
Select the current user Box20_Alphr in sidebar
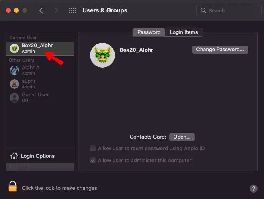pos(37,48)
